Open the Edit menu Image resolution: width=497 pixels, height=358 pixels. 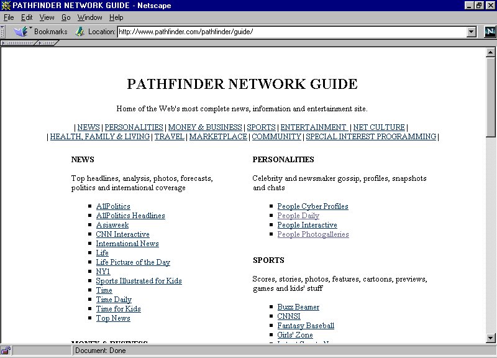[27, 17]
